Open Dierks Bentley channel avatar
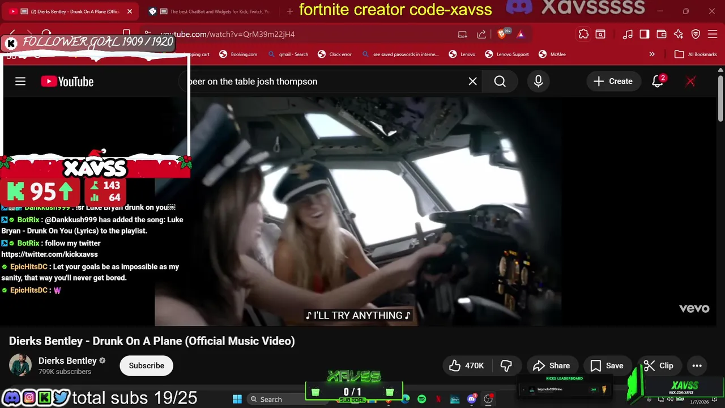The image size is (725, 408). pyautogui.click(x=20, y=365)
